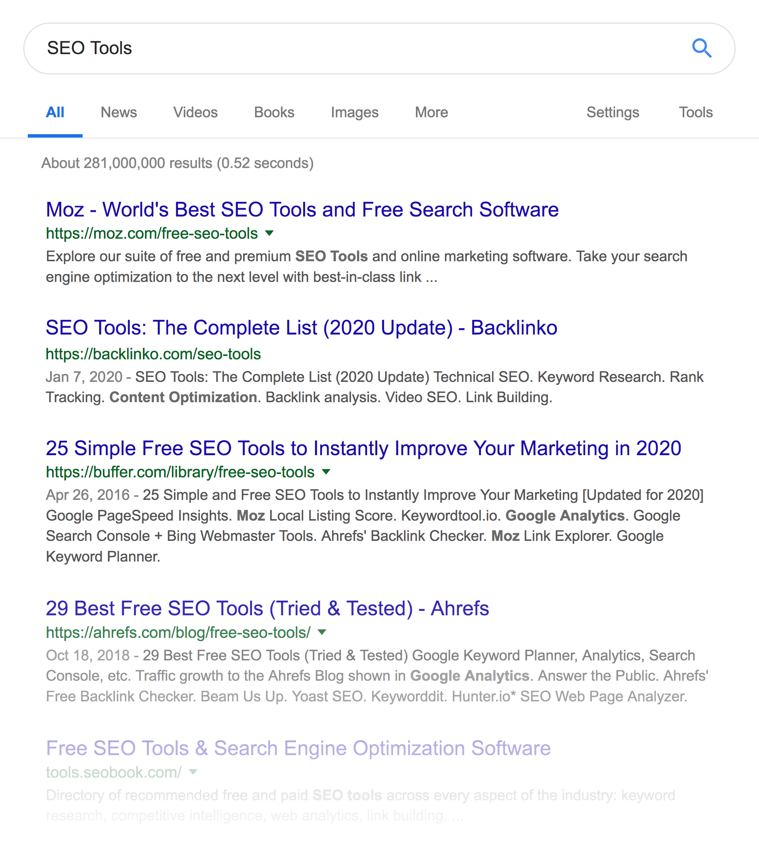Click the buffer.com/library/free-seo-tools URL
The width and height of the screenshot is (759, 860).
click(x=180, y=472)
